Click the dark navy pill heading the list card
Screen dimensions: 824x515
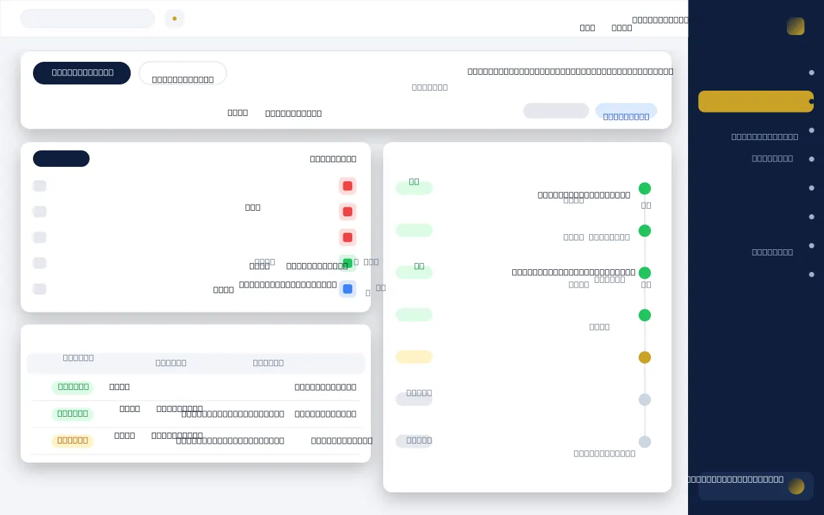pos(61,159)
